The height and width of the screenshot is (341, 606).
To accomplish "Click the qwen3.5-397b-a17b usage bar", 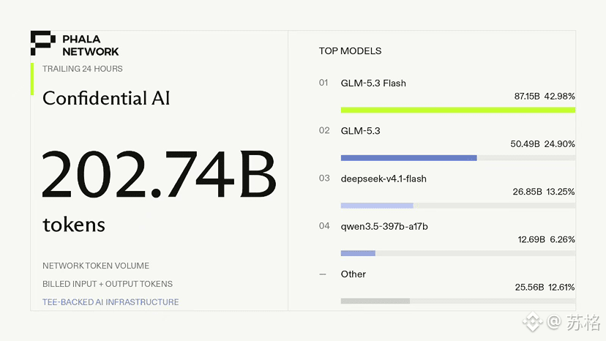I will [x=358, y=253].
